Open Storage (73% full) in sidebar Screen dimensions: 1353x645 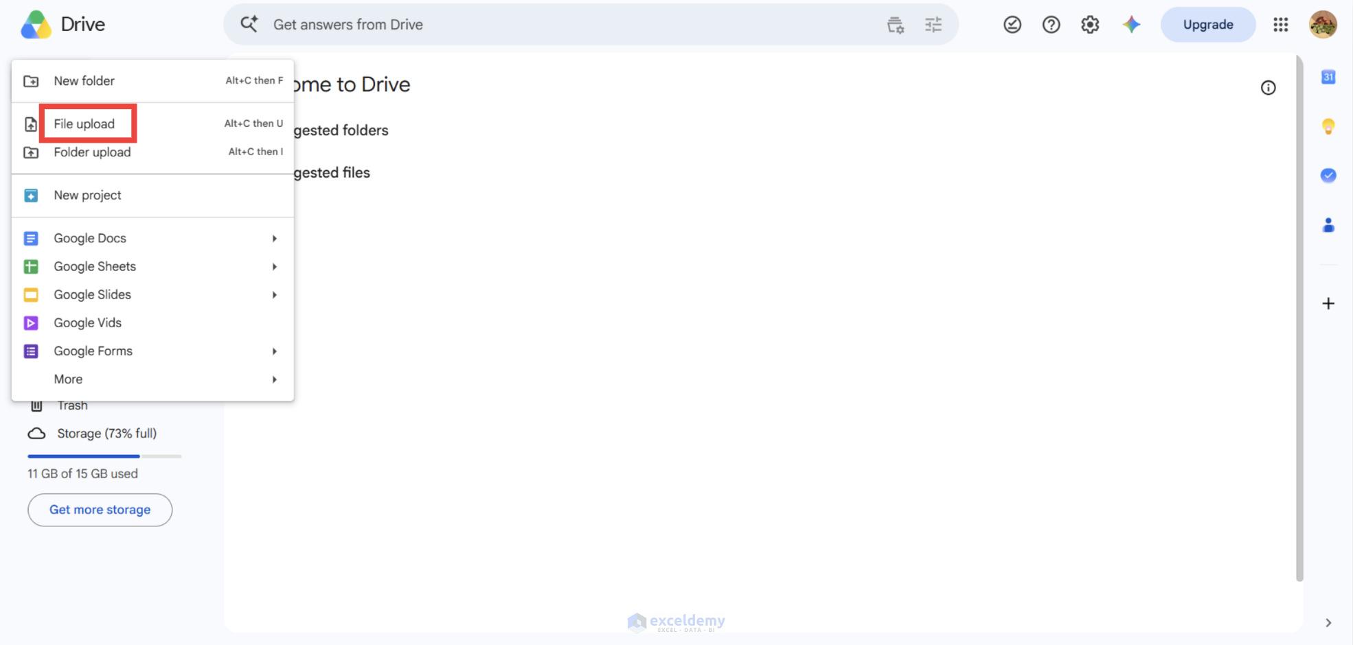coord(106,434)
